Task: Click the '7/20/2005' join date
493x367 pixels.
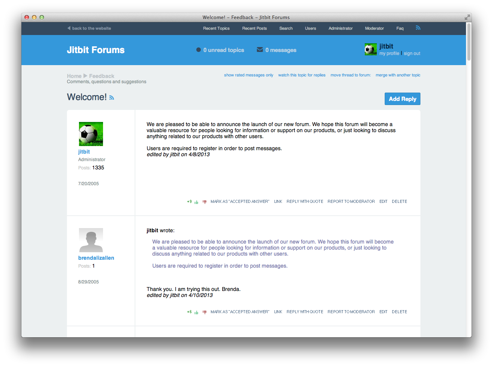Action: (88, 184)
